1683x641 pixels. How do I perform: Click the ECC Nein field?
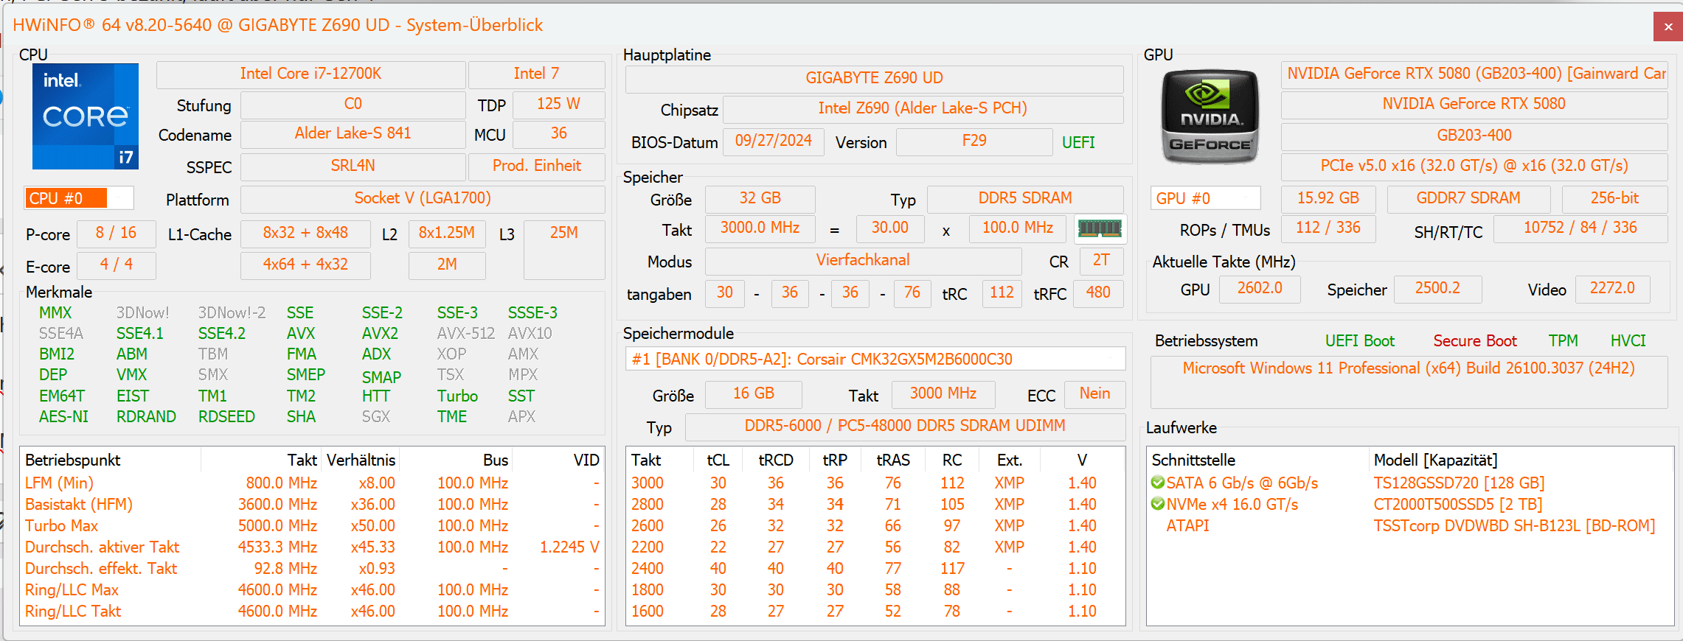(1095, 393)
